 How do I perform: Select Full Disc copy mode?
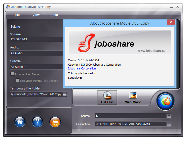click(x=107, y=97)
